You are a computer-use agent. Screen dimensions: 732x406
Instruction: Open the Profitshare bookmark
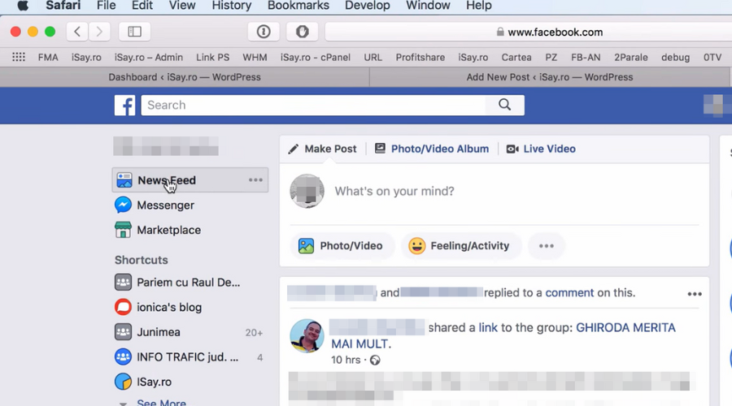click(x=420, y=58)
